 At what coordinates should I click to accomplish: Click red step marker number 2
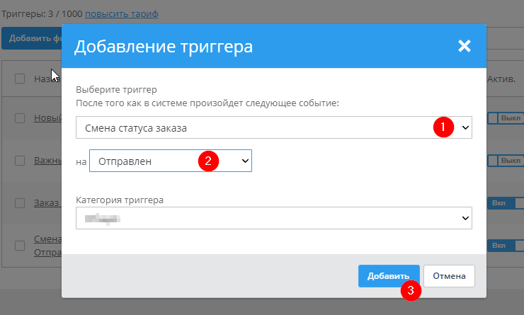click(207, 161)
